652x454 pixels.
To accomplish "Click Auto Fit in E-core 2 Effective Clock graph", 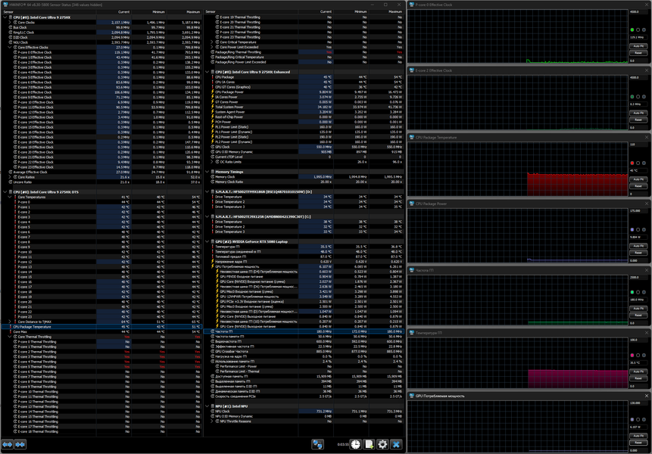I will pos(638,113).
